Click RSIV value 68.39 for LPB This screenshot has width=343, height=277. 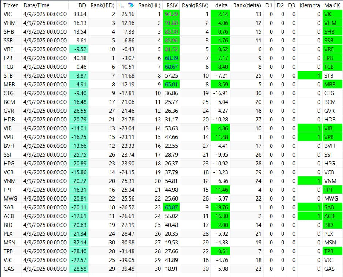[x=171, y=58]
